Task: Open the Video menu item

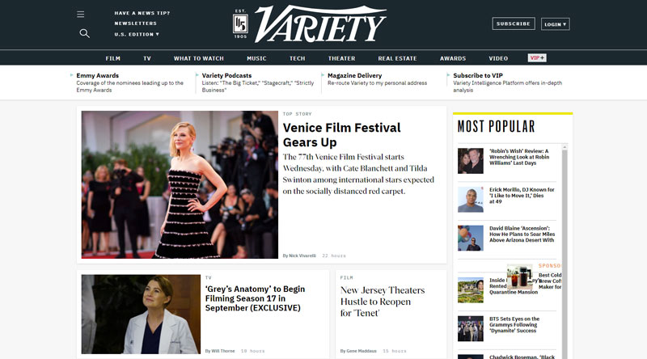Action: tap(498, 58)
